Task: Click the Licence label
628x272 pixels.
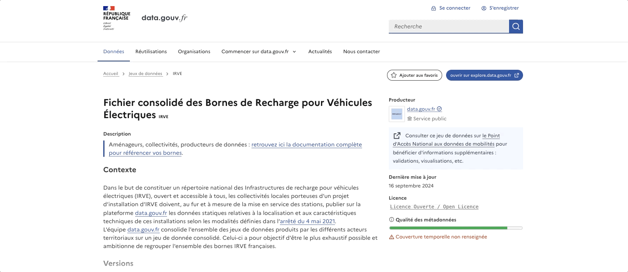Action: [398, 198]
